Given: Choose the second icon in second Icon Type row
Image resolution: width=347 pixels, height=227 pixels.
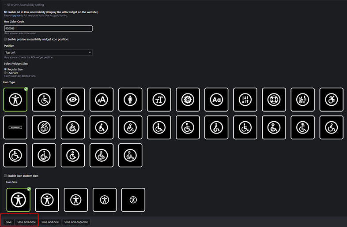Looking at the screenshot, I should point(44,127).
